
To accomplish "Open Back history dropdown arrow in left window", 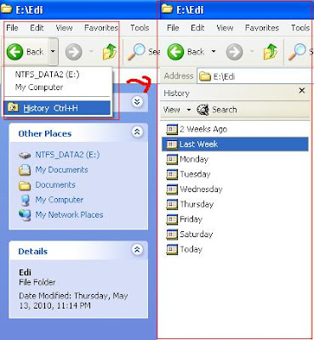I will coord(53,52).
